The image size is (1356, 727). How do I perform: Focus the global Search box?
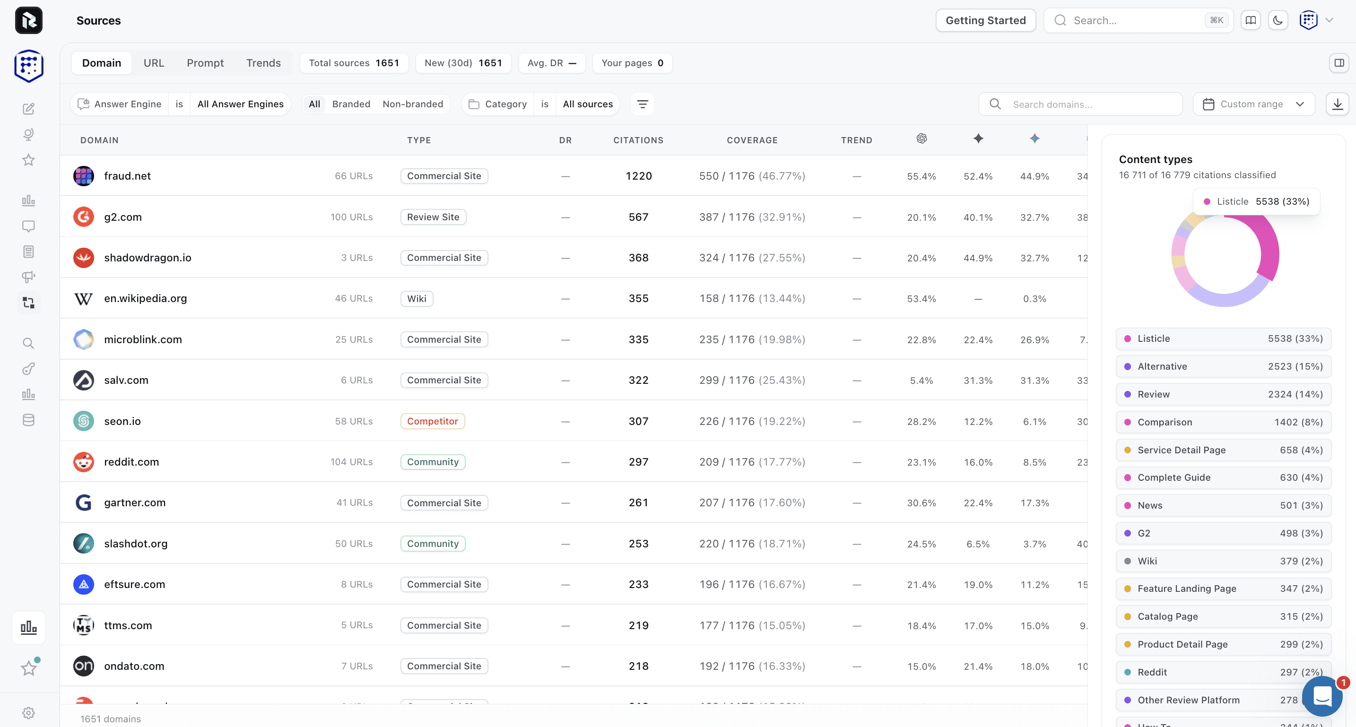(x=1138, y=20)
